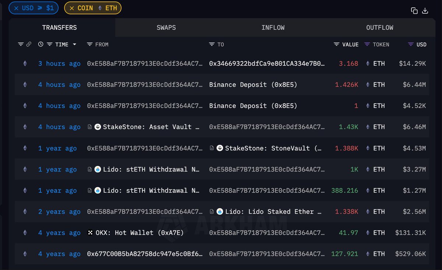Click the ETH chain icon in the $4.52K row
The image size is (442, 270).
click(x=25, y=106)
